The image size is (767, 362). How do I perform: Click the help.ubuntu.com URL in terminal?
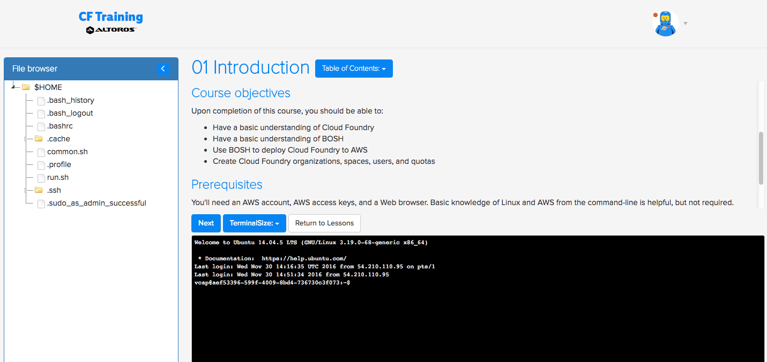coord(304,258)
